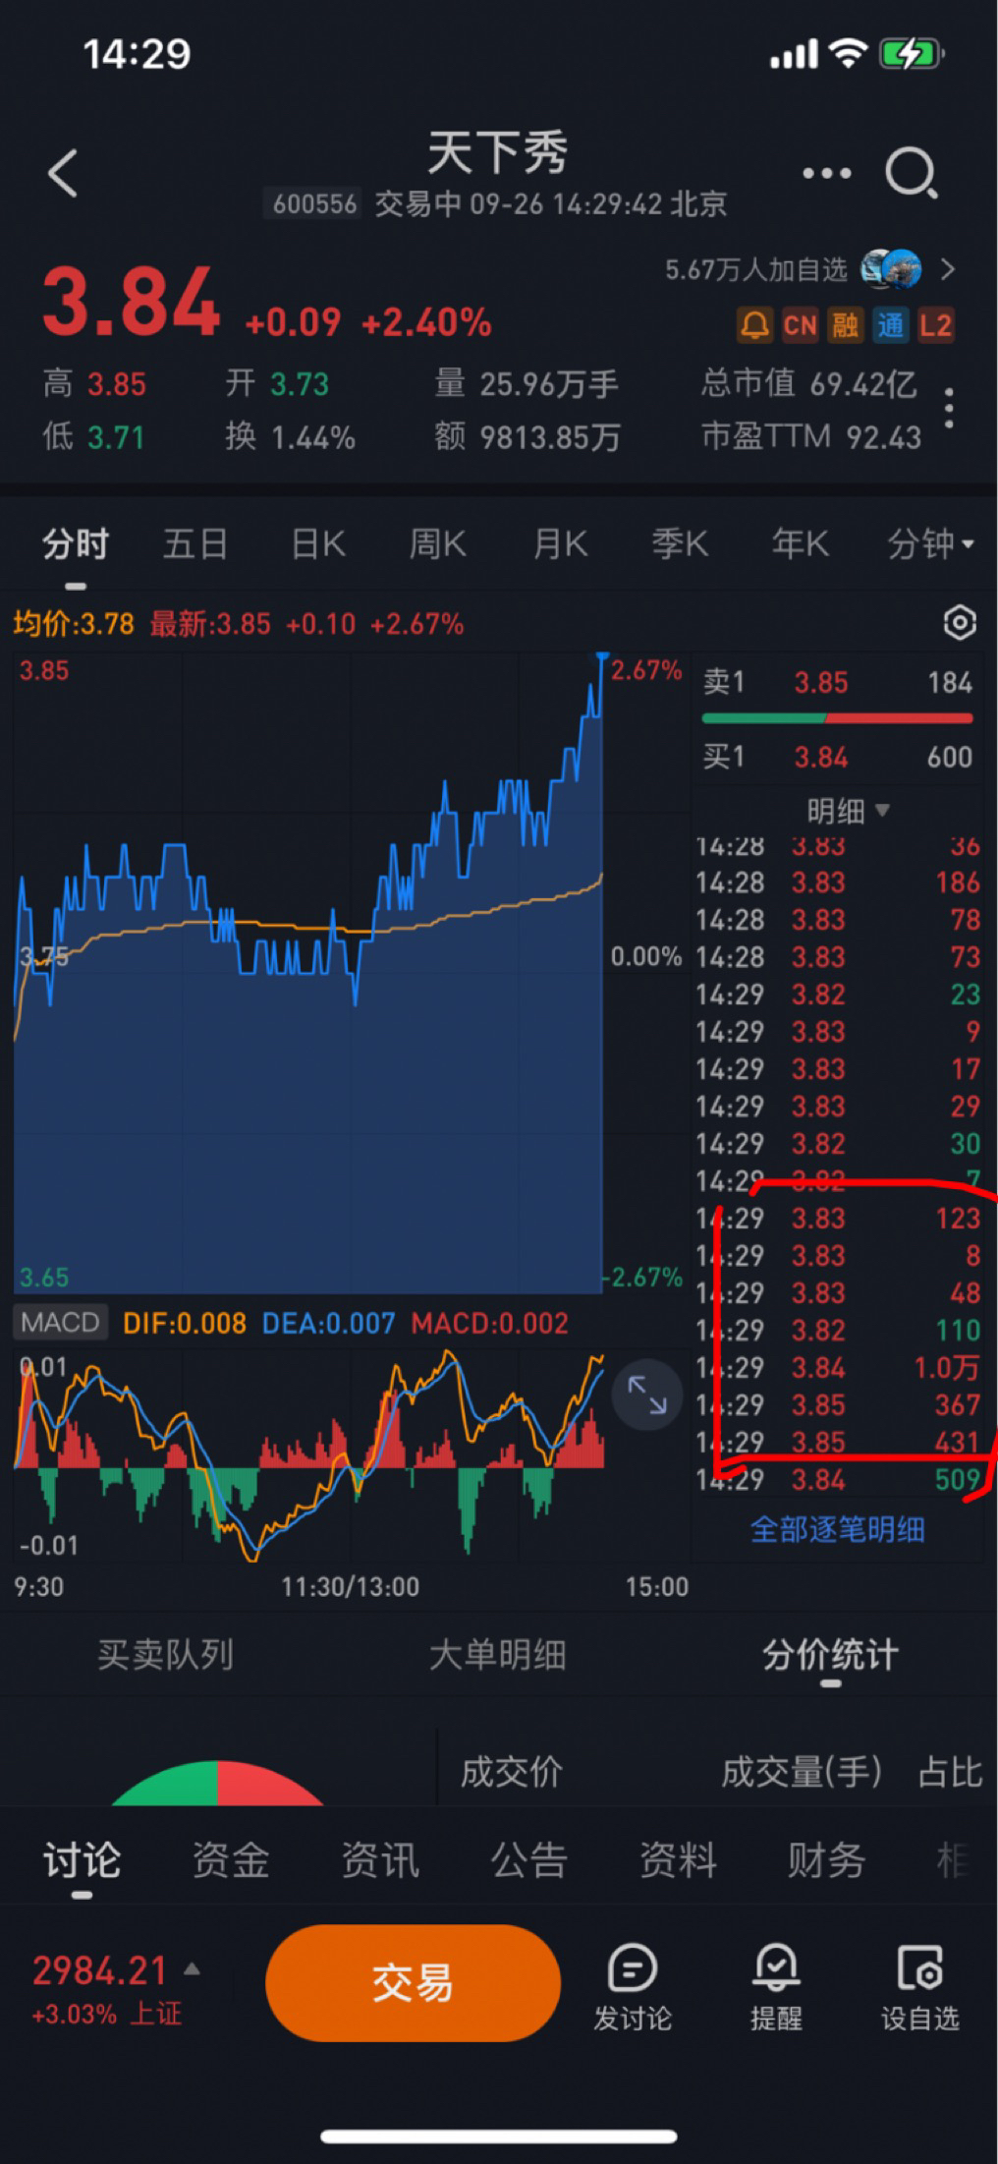Tap the 成交量(手) column header
Image resolution: width=998 pixels, height=2164 pixels.
(801, 1773)
